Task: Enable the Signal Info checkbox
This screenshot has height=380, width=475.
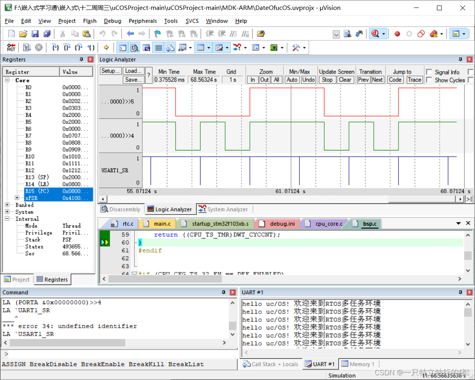Action: pos(429,72)
